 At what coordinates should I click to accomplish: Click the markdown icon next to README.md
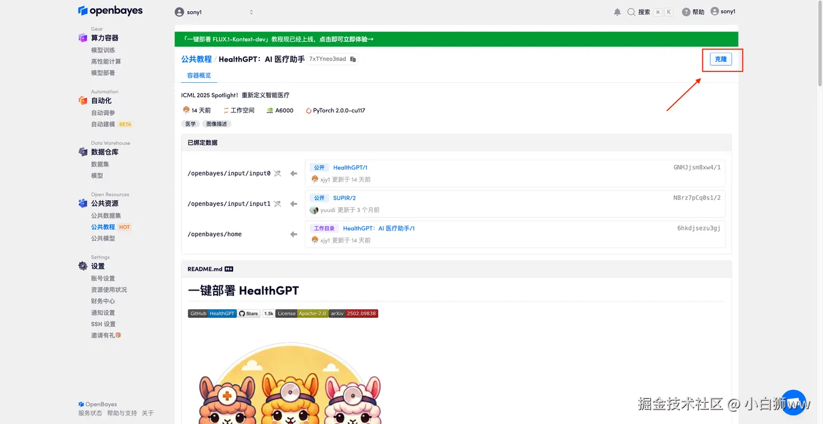pyautogui.click(x=229, y=269)
